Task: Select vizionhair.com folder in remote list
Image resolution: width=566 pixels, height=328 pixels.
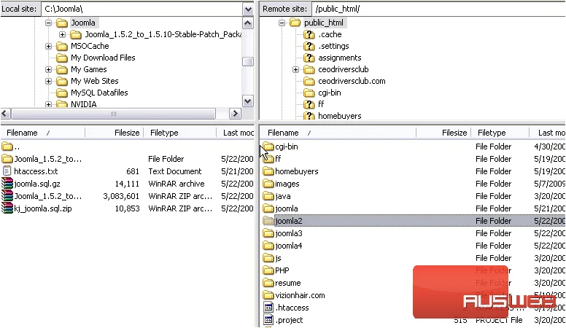Action: click(x=300, y=295)
